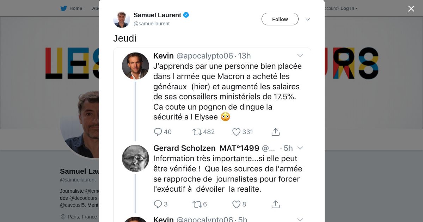Reply to Gerard Scholzen's tweet
Viewport: 423px width, 222px height.
coord(158,204)
